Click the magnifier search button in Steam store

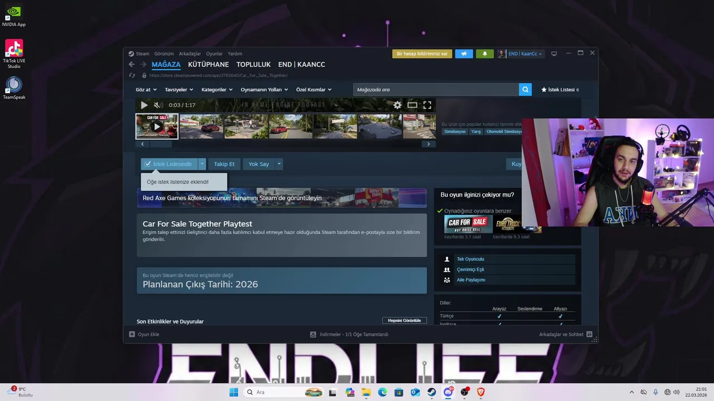tap(525, 89)
